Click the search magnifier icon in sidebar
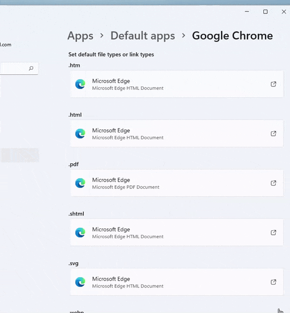 point(31,69)
